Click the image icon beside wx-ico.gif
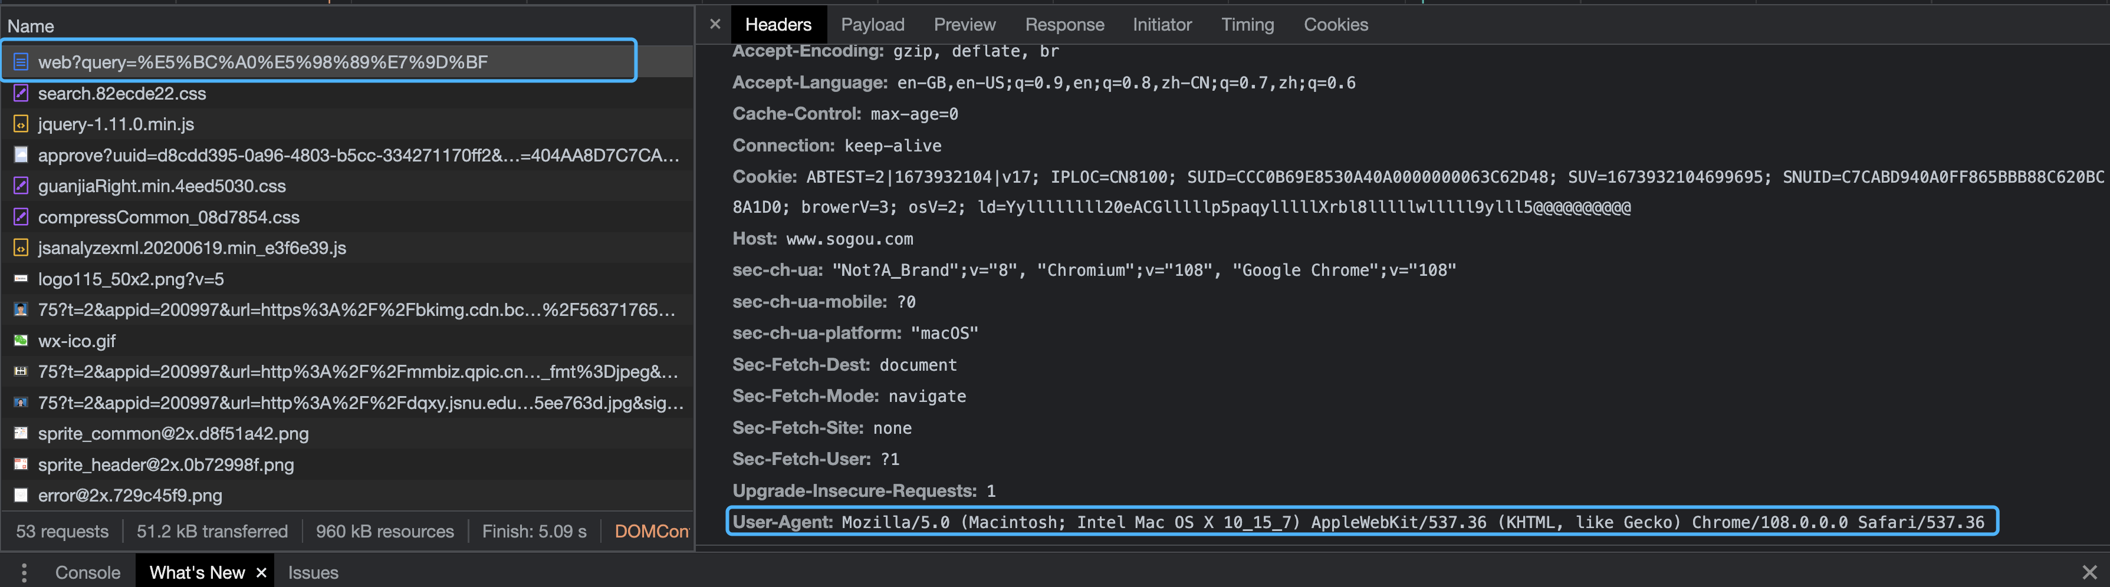2110x587 pixels. [21, 341]
